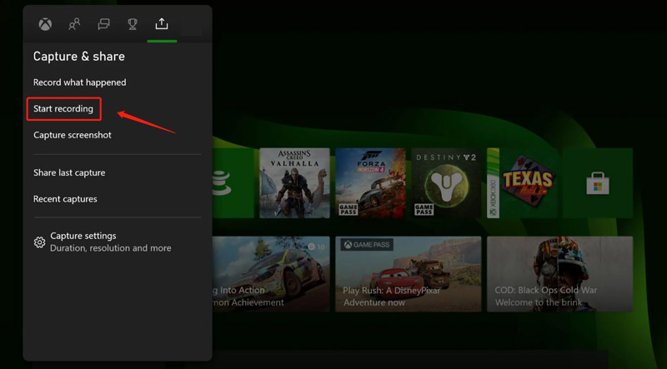Open COD: Black Ops Cold War card
Screen dimensions: 667x369
(559, 274)
